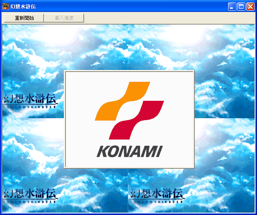Maximize the 幻想水滸伝 window

pos(241,7)
